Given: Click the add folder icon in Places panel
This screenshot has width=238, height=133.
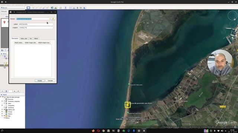Looking at the screenshot, I should click(2, 50).
